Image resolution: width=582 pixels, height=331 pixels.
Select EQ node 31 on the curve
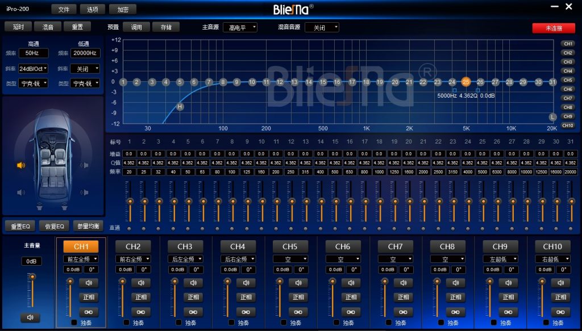[x=552, y=82]
